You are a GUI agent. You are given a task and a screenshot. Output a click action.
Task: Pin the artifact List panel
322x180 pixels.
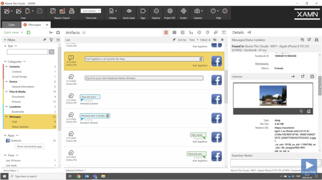(174, 40)
